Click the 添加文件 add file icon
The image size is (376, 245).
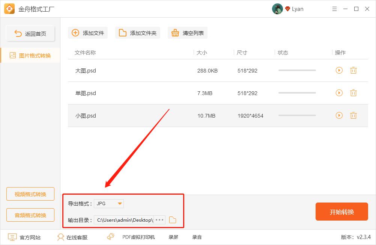75,33
